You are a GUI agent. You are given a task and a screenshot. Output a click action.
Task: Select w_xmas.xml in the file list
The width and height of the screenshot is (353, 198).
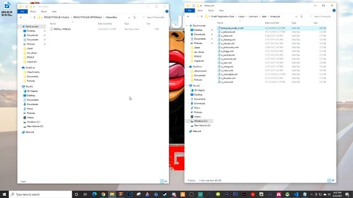(x=227, y=82)
